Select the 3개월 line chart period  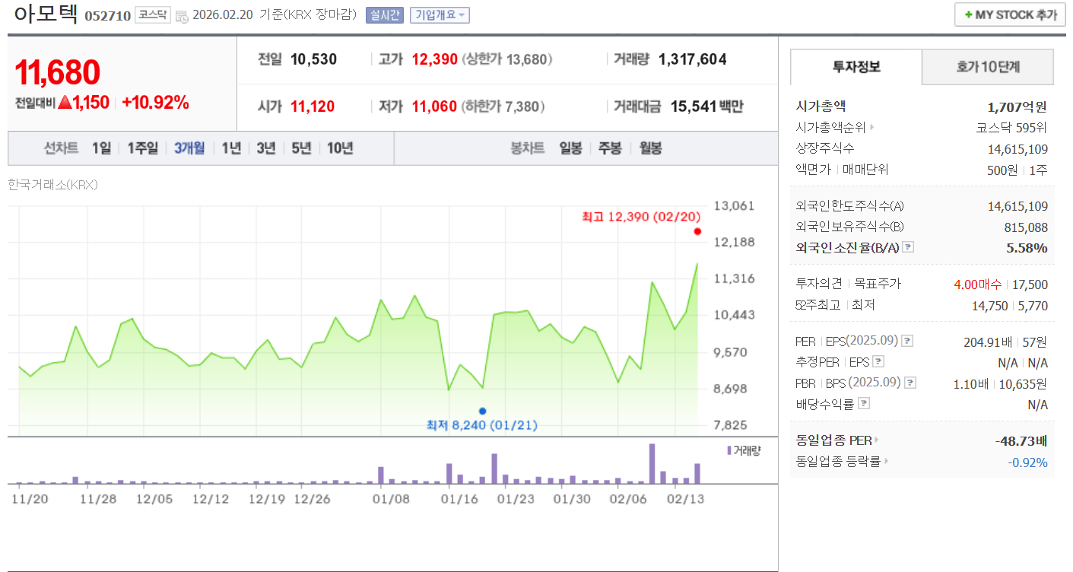coord(189,148)
